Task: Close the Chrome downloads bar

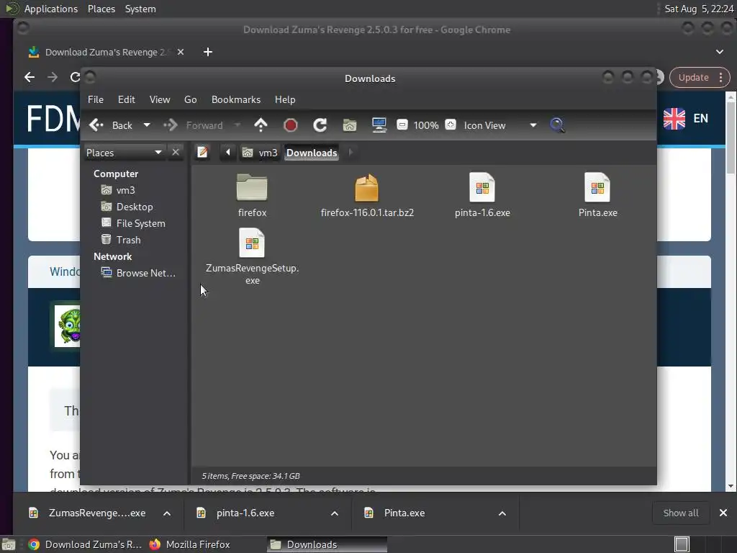Action: click(723, 513)
